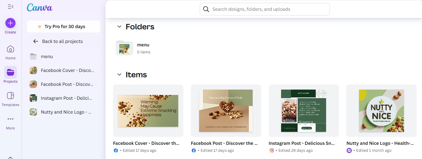Image resolution: width=422 pixels, height=159 pixels.
Task: Select menu folder in sidebar list
Action: point(47,56)
